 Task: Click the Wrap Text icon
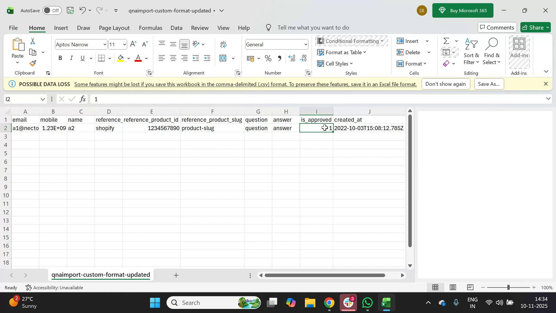pos(223,44)
